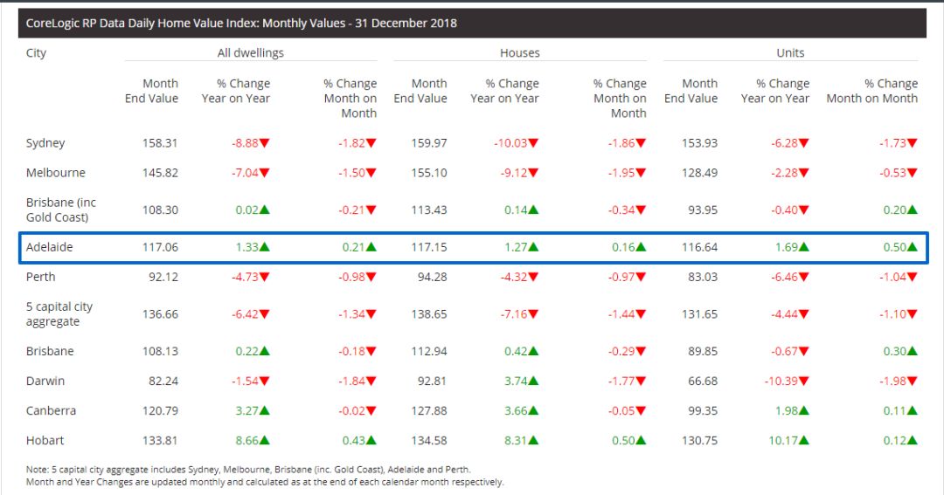Select the Units column group header
The width and height of the screenshot is (944, 495).
pos(790,53)
